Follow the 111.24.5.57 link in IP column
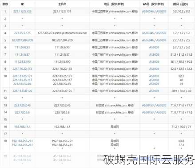195x168 pixels. point(22,55)
